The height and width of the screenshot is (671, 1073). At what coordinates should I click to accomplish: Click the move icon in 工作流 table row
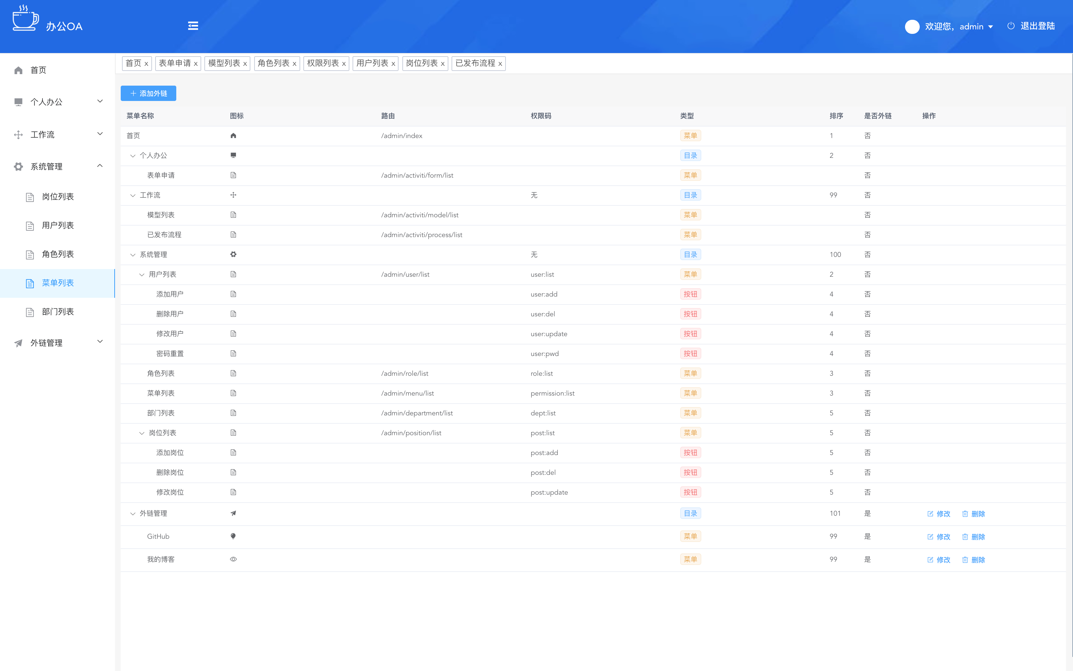(233, 195)
